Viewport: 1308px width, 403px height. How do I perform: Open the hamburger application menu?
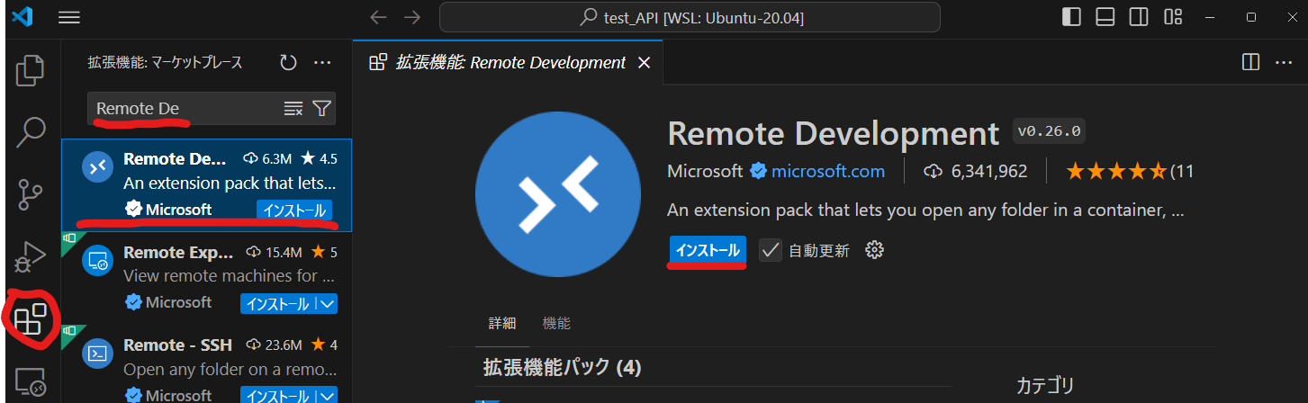(x=69, y=17)
